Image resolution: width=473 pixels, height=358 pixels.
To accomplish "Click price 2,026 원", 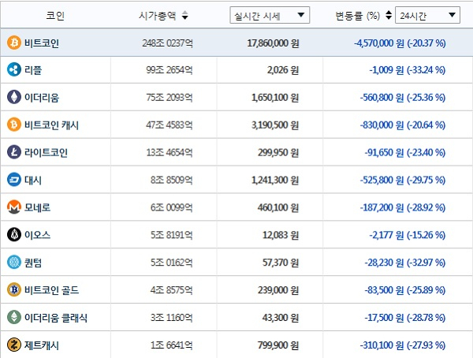I will 283,70.
